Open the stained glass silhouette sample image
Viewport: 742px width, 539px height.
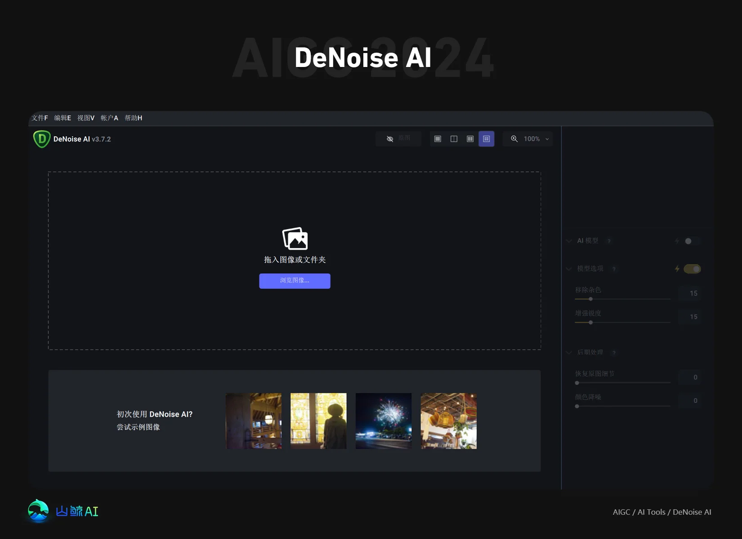[318, 421]
